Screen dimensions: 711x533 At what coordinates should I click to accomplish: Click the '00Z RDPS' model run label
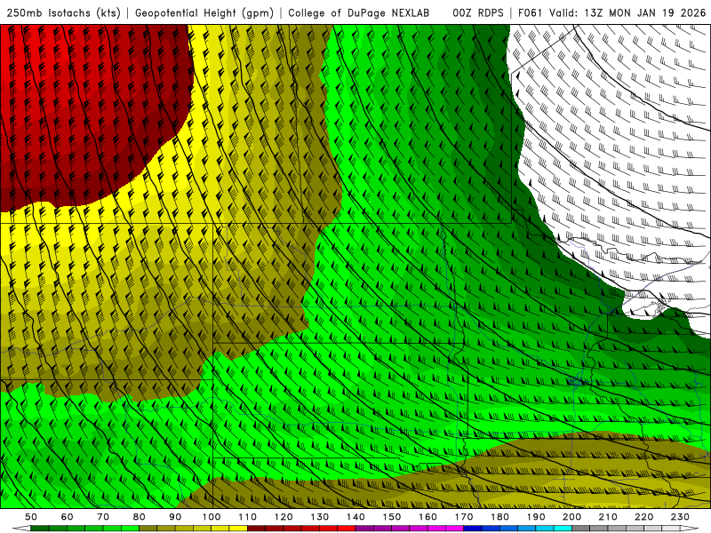[478, 12]
